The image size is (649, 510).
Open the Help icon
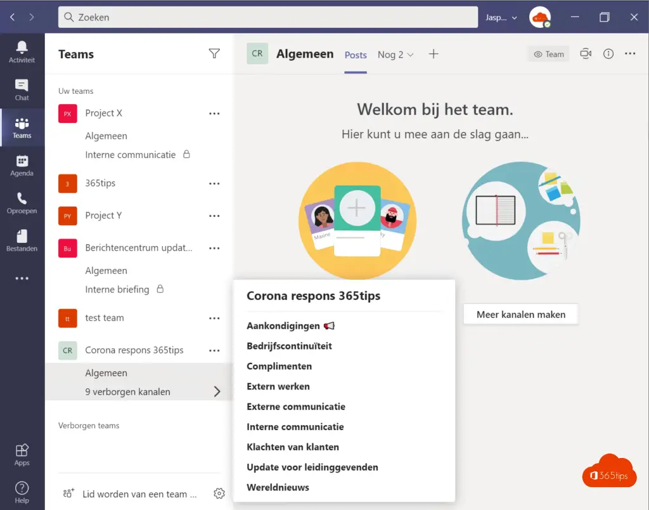[x=22, y=492]
